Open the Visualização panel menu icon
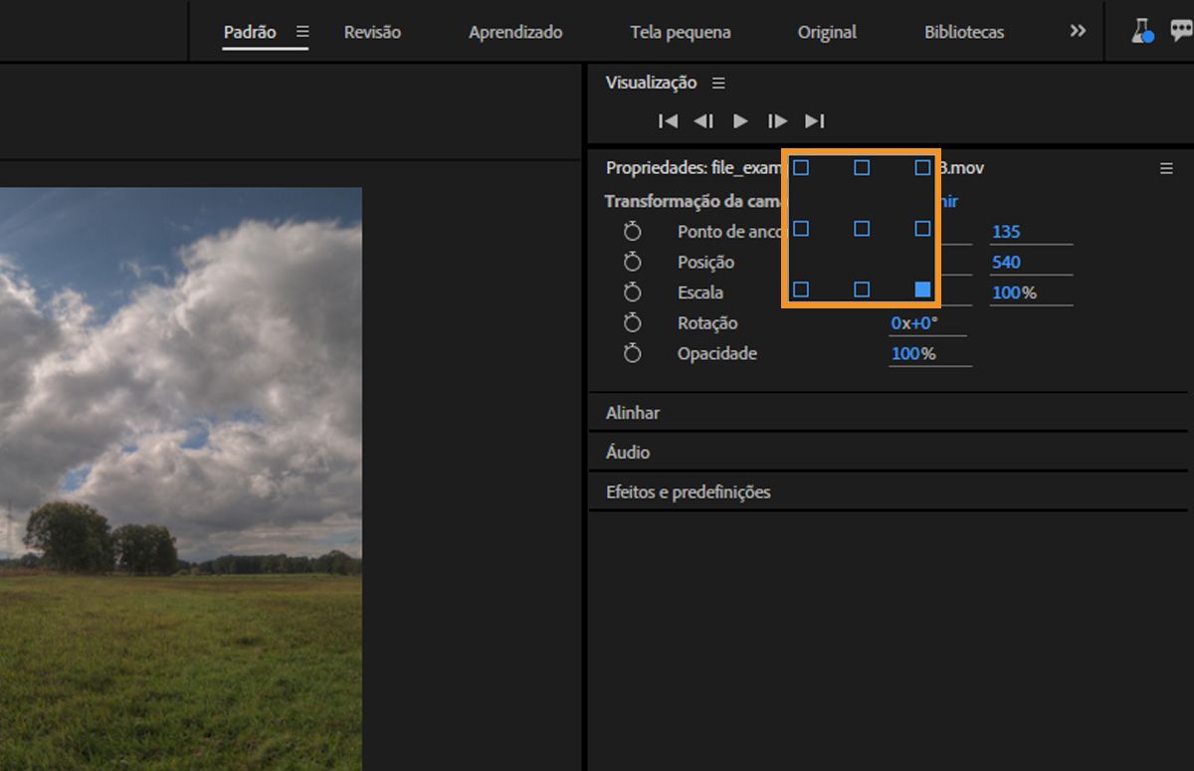Viewport: 1194px width, 771px height. click(718, 83)
